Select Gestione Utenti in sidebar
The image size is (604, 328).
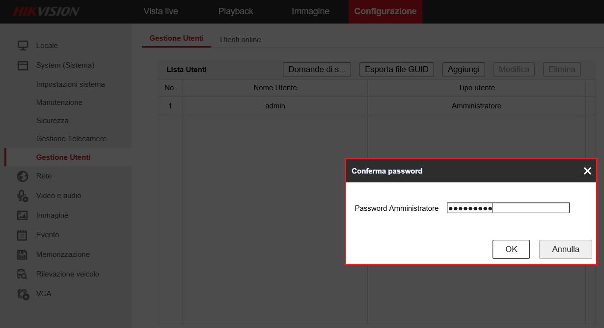click(63, 157)
